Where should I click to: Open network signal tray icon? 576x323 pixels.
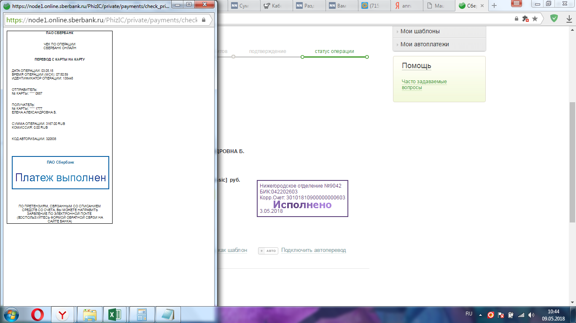[521, 315]
